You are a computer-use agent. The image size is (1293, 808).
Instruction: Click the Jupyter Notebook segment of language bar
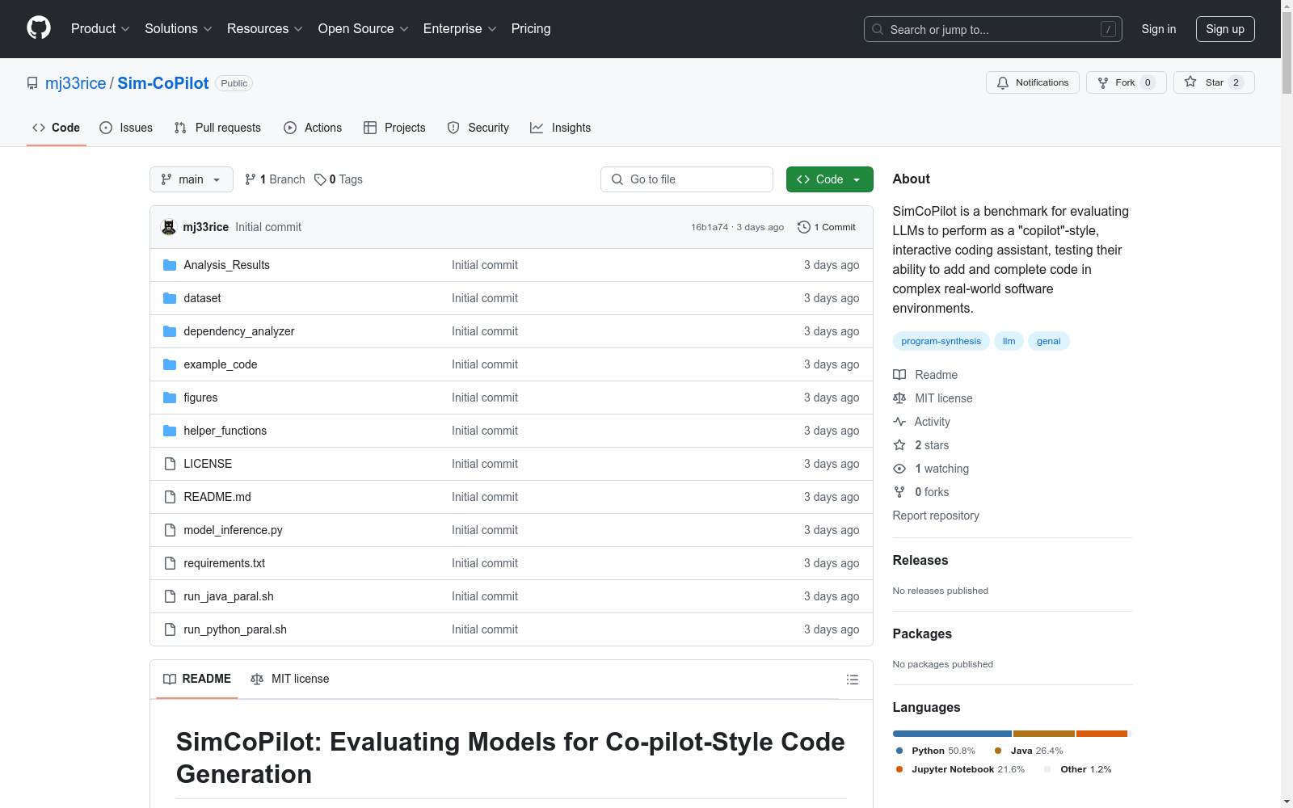coord(1101,734)
